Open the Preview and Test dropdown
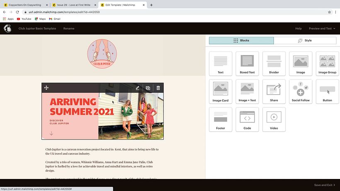 (x=322, y=29)
